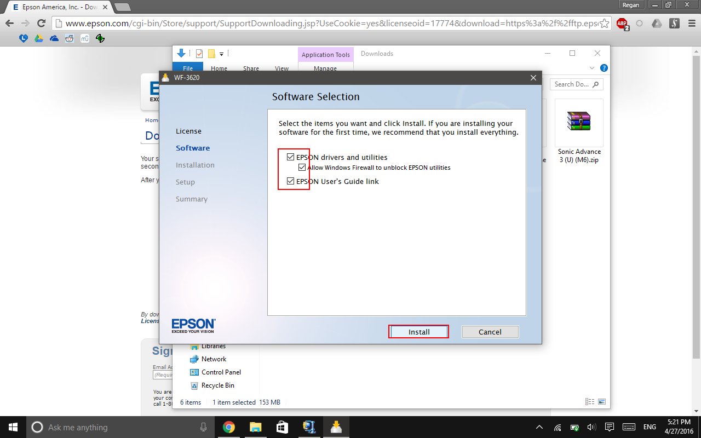Uncheck EPSON drivers and utilities
This screenshot has width=701, height=438.
click(291, 157)
